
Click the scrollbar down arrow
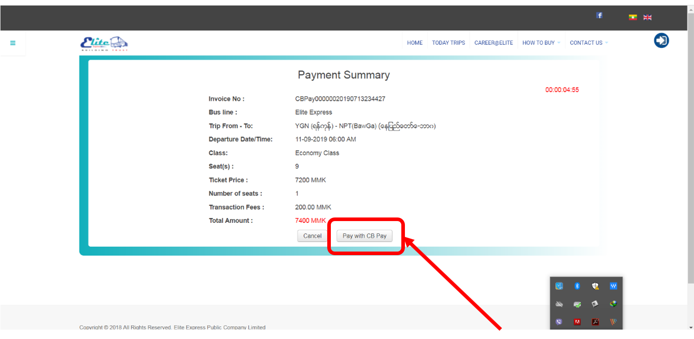690,327
